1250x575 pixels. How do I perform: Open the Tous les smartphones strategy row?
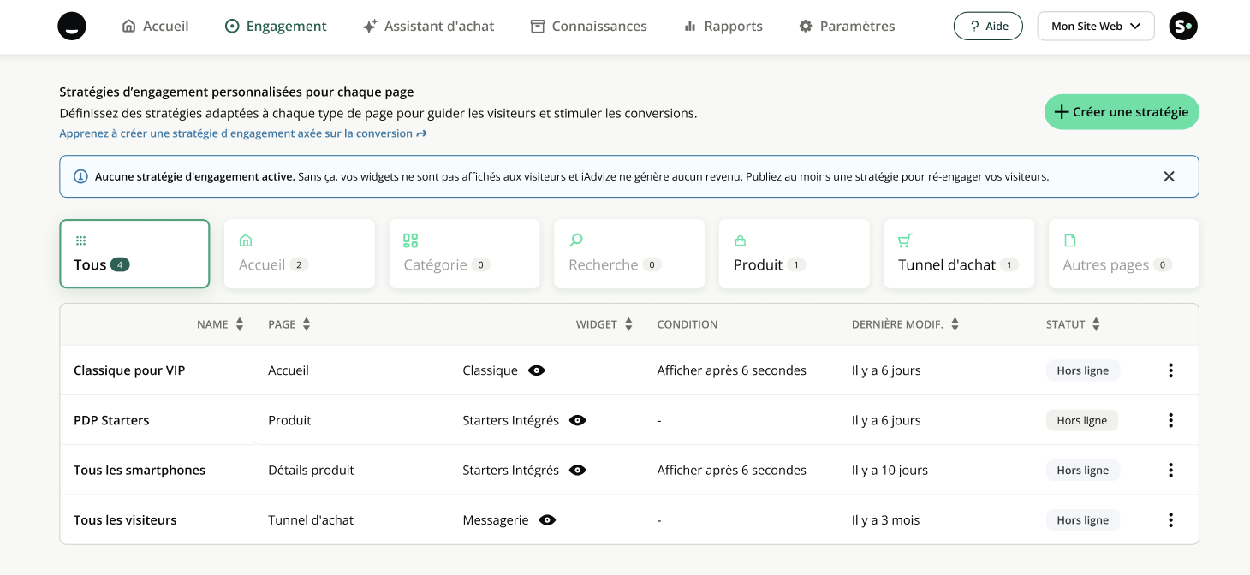(140, 471)
